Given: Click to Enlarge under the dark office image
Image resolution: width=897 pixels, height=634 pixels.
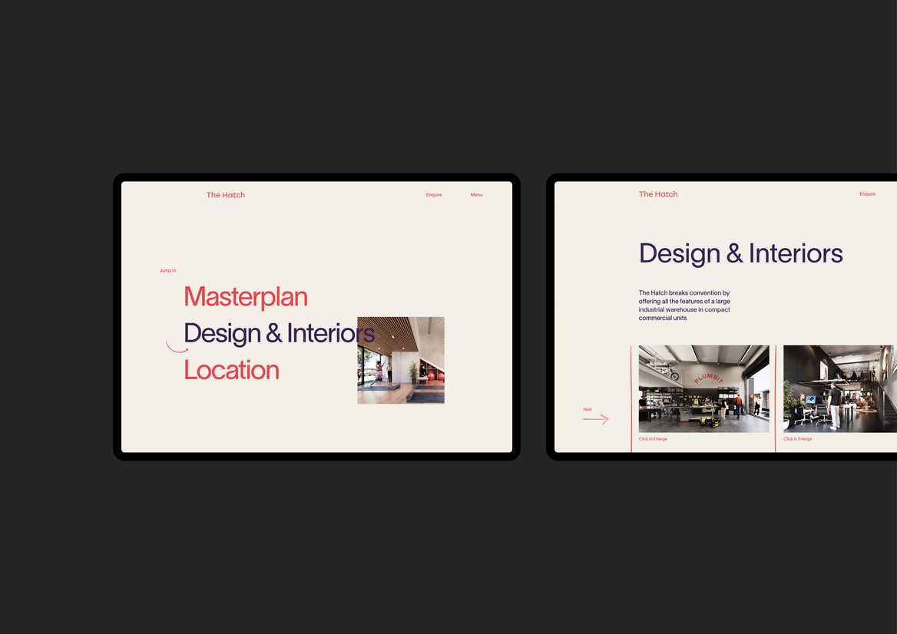Looking at the screenshot, I should (797, 439).
